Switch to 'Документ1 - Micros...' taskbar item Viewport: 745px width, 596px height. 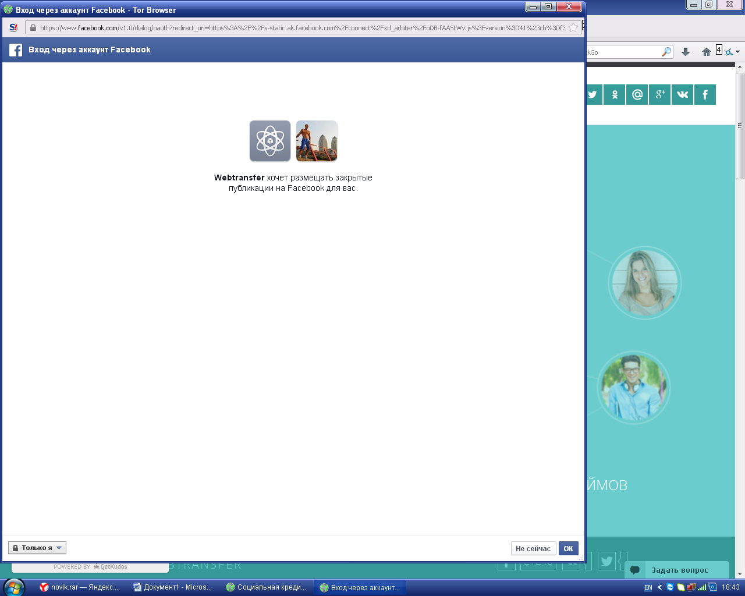click(173, 587)
